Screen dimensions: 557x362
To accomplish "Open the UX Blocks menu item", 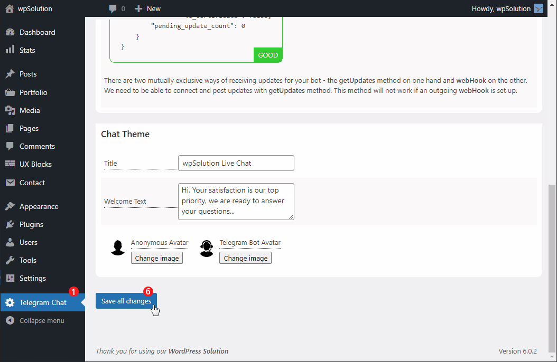I will pyautogui.click(x=35, y=164).
